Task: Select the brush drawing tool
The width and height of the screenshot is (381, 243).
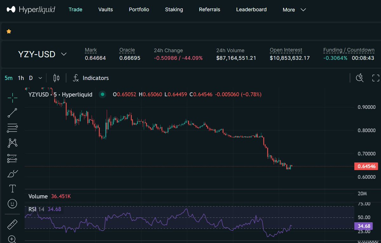Action: point(12,174)
